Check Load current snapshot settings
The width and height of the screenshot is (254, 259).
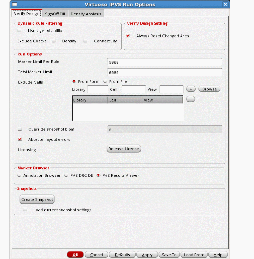tap(25, 210)
